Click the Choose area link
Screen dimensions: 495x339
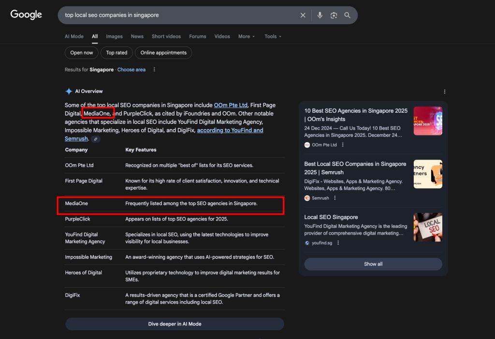tap(131, 70)
